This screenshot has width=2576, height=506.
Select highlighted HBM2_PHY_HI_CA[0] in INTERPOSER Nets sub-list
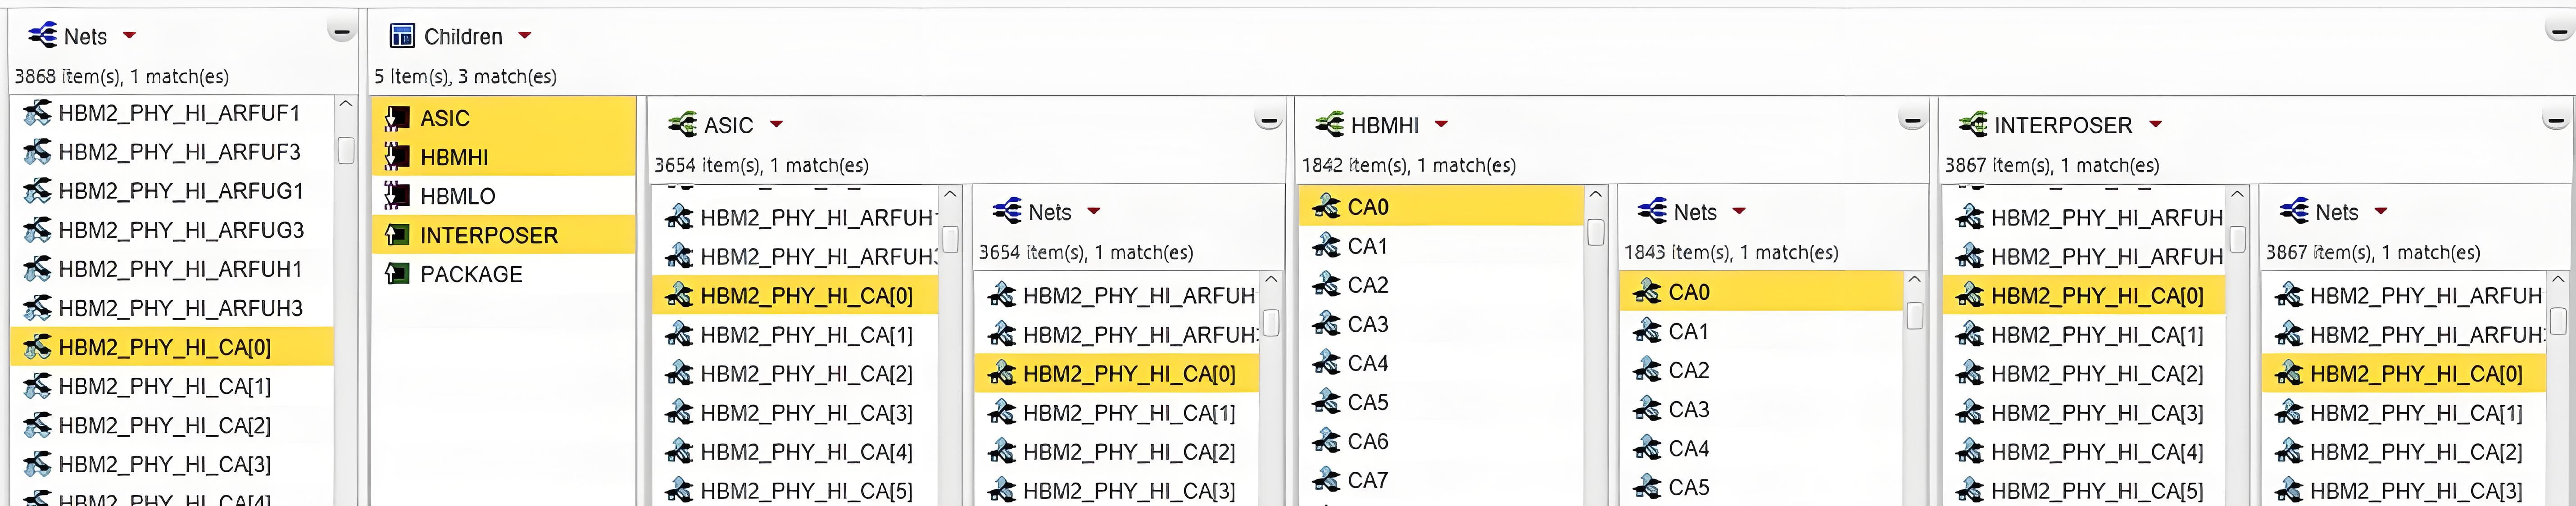pyautogui.click(x=2403, y=374)
